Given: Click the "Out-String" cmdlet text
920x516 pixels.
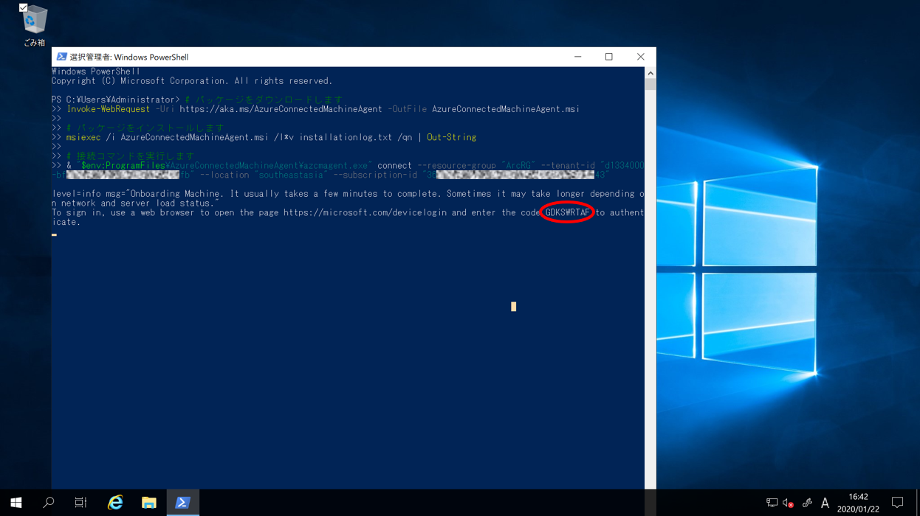Looking at the screenshot, I should [452, 137].
